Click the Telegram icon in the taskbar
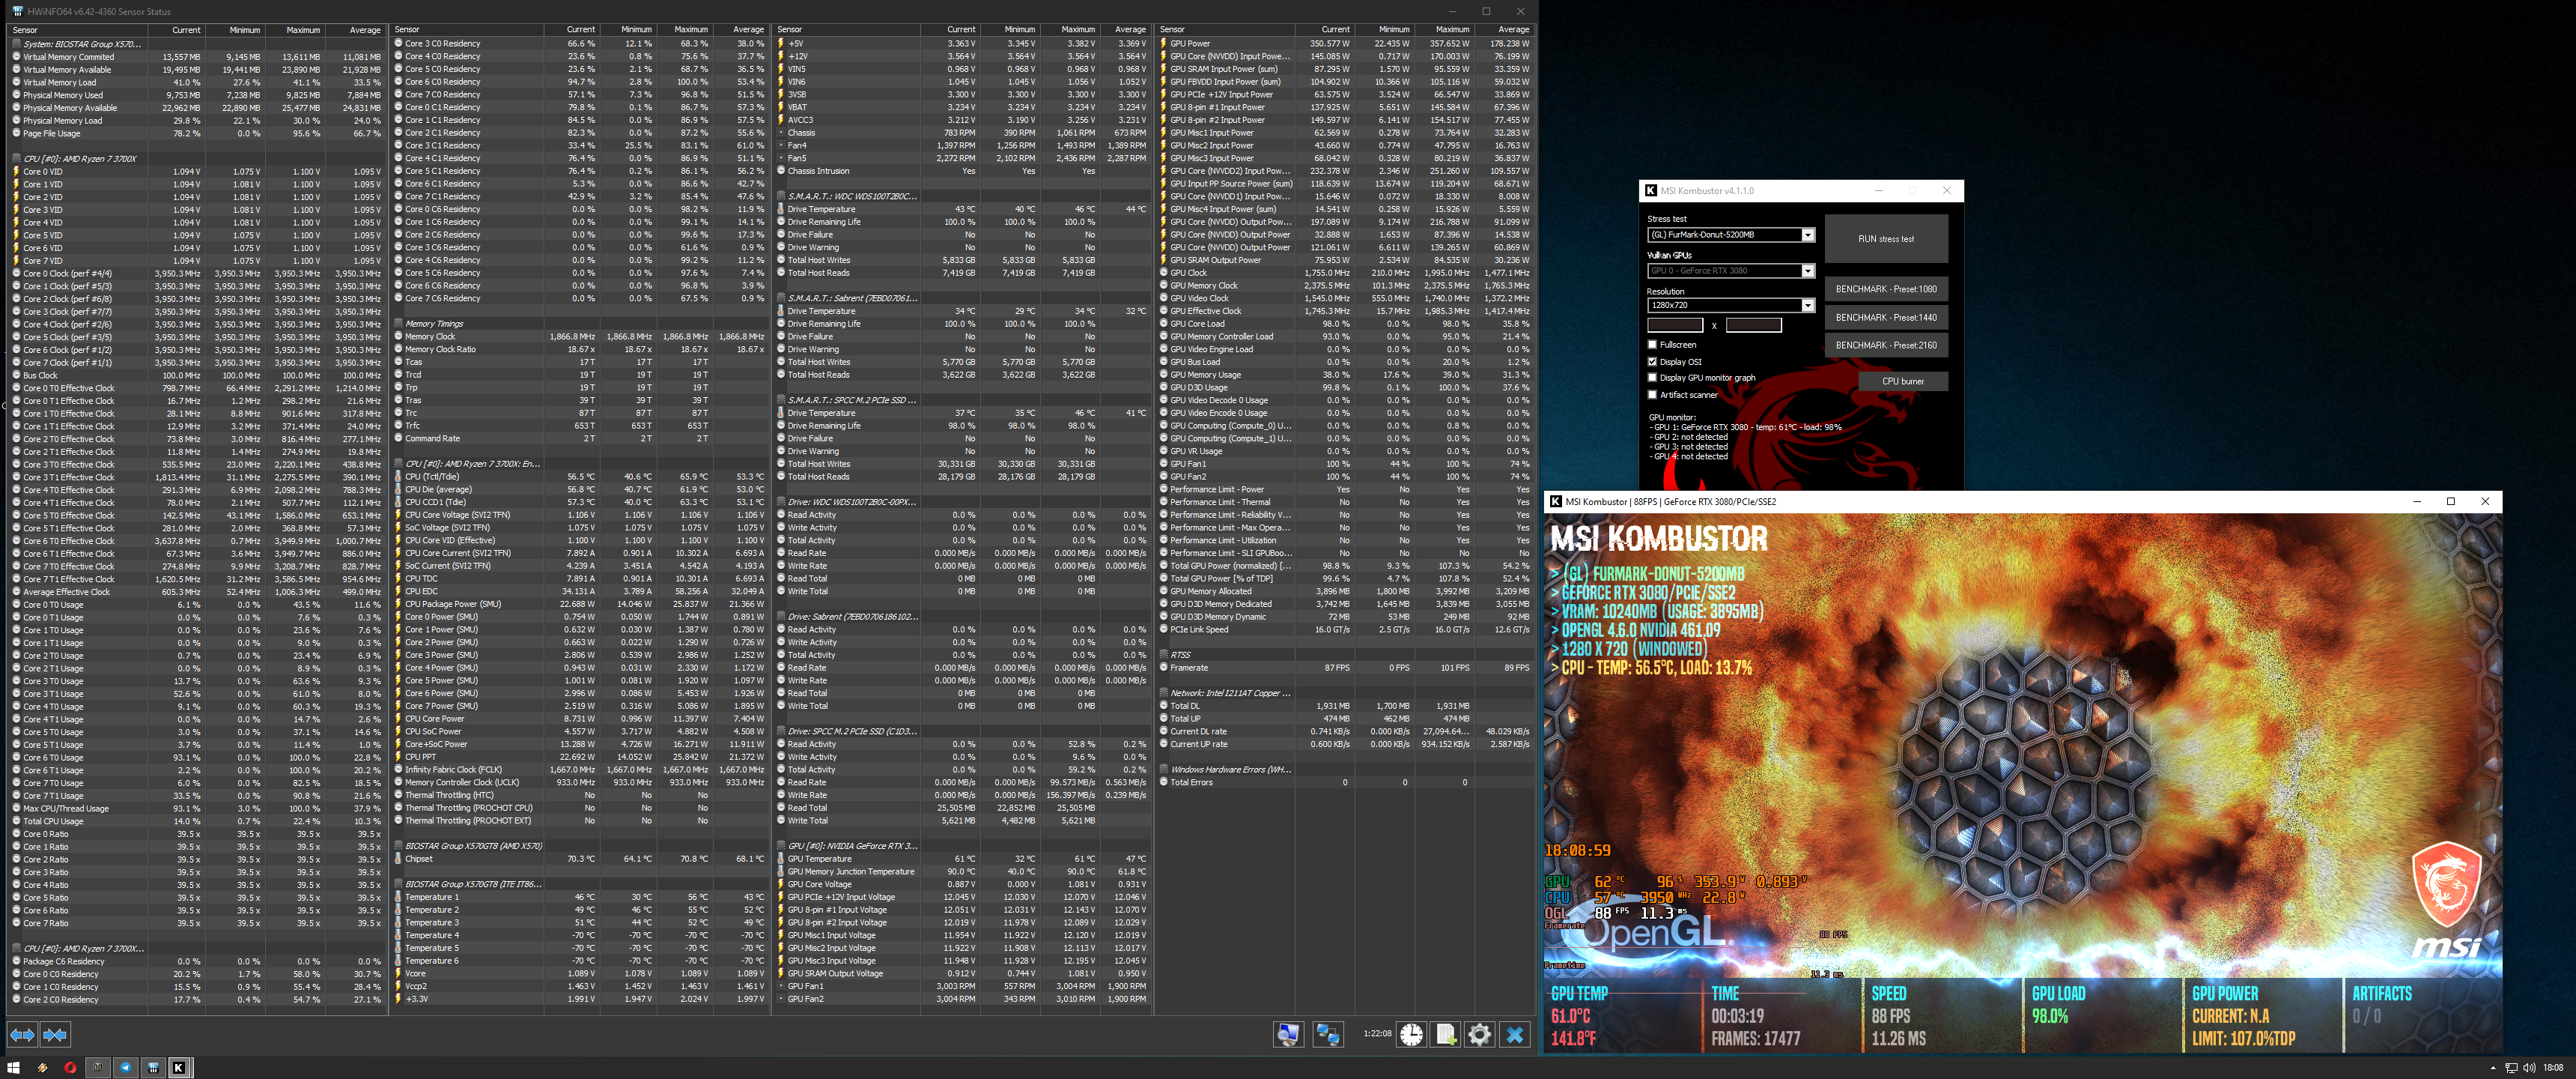Screen dimensions: 2576x1079 pyautogui.click(x=125, y=1067)
